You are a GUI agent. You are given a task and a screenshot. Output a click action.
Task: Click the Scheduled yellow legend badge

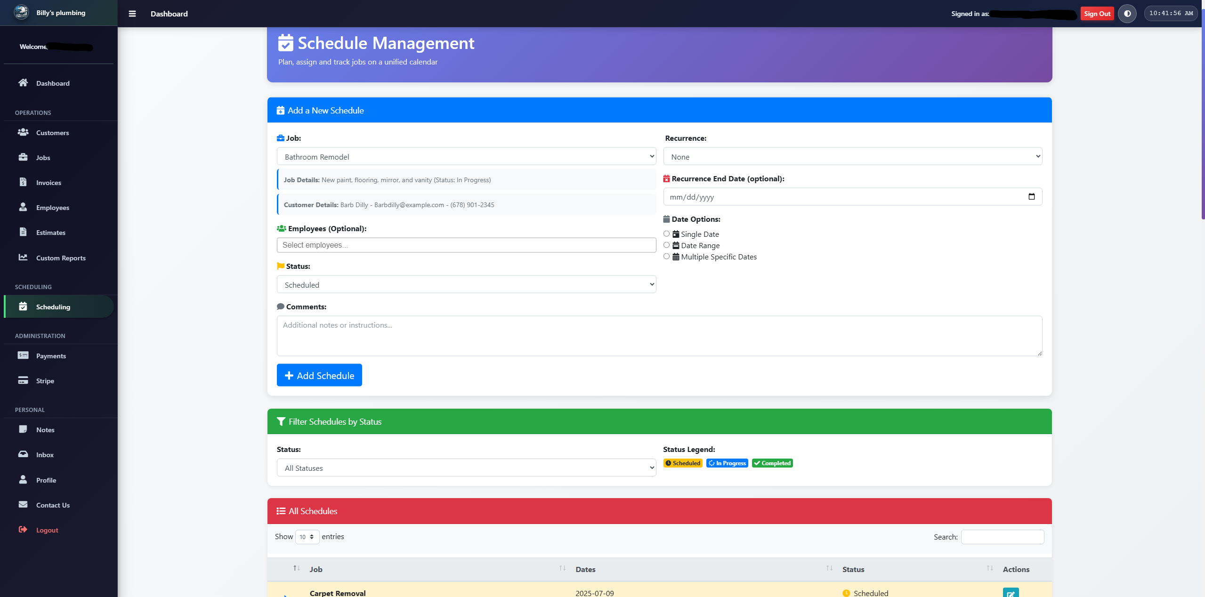(683, 463)
